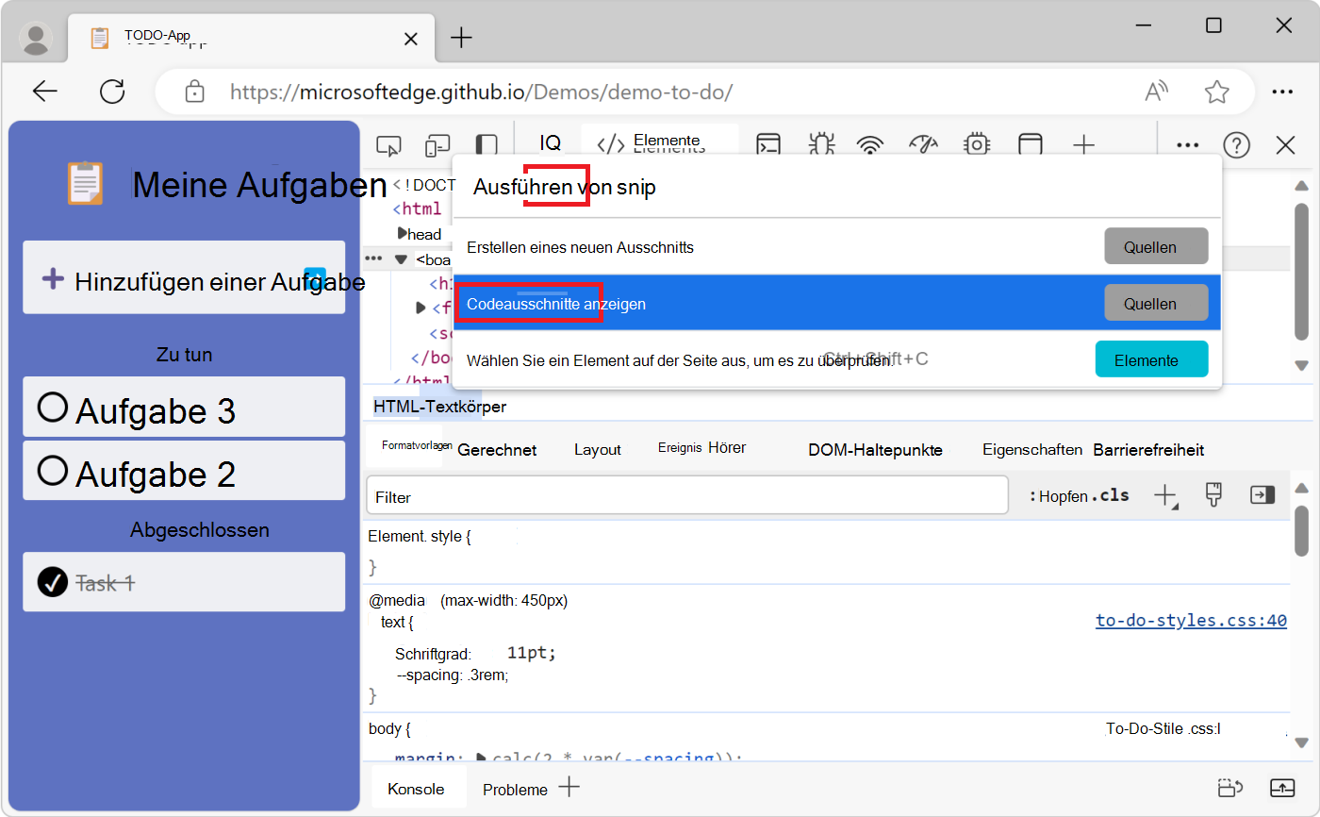Click the new style rule plus icon
This screenshot has height=817, width=1320.
(1166, 495)
